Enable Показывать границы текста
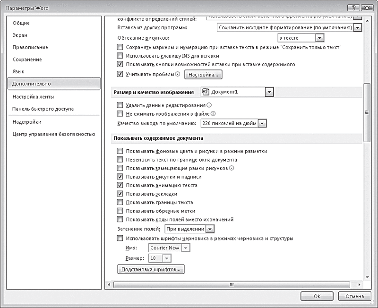 (120, 202)
